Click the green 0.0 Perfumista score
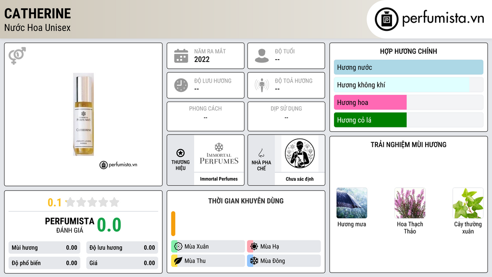The image size is (492, 277). point(109,225)
